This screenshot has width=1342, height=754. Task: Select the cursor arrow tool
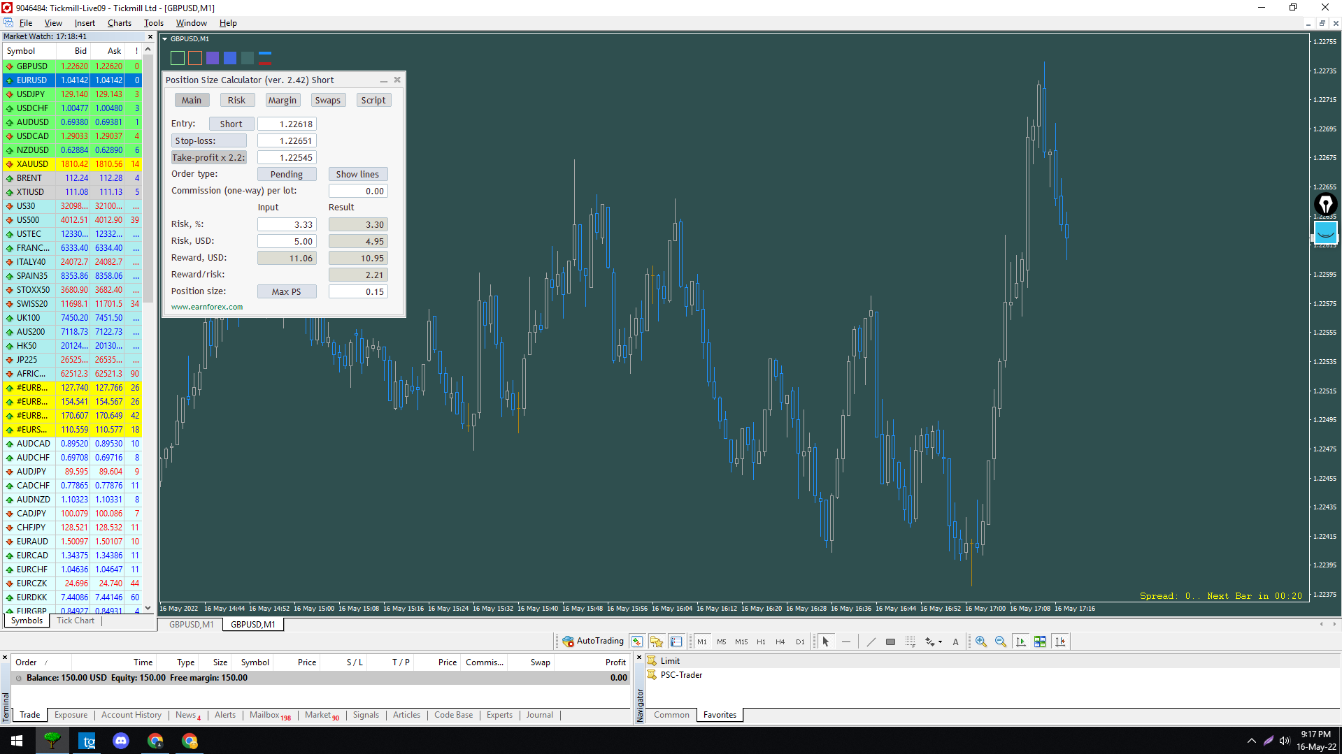(x=825, y=641)
